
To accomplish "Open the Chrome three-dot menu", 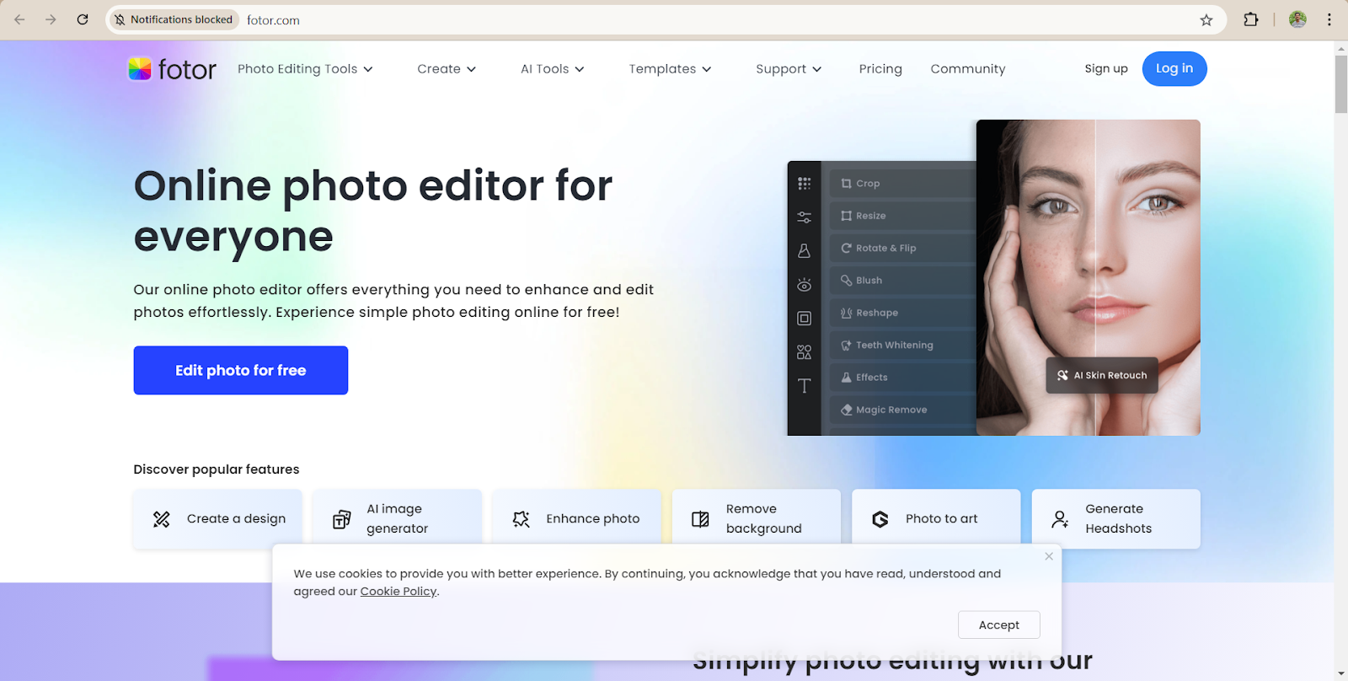I will [1329, 19].
